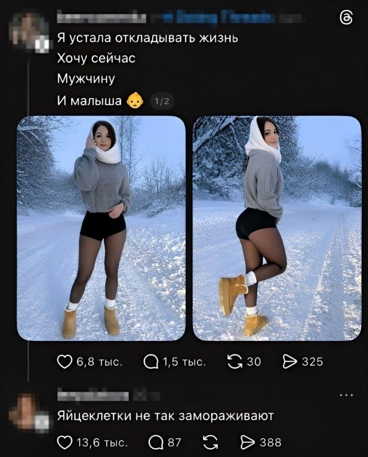368x457 pixels.
Task: Open the three-dot menu on the reply
Action: (346, 396)
